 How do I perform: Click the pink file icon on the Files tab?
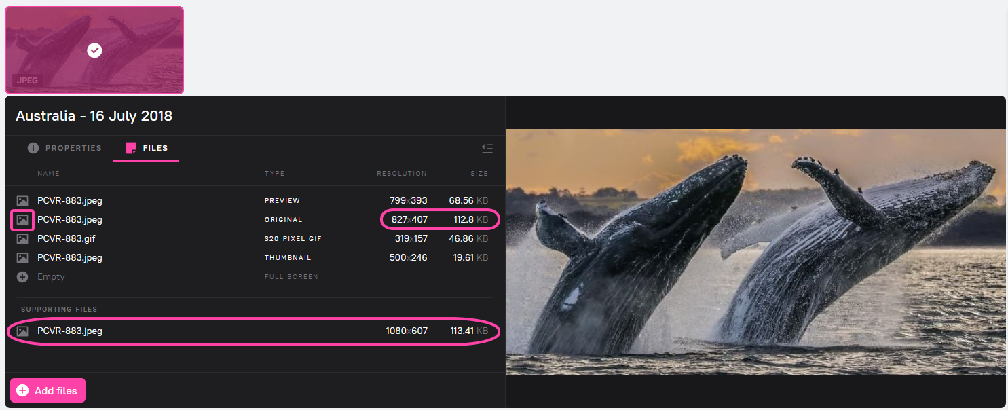click(131, 148)
